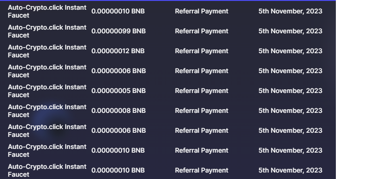
Task: Click the faucet name in the 0.00000099 BNB row
Action: coord(47,31)
